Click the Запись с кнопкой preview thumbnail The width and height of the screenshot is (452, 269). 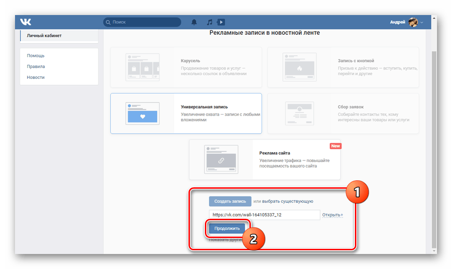point(300,67)
